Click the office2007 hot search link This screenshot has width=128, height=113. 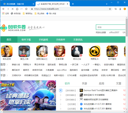[114, 32]
